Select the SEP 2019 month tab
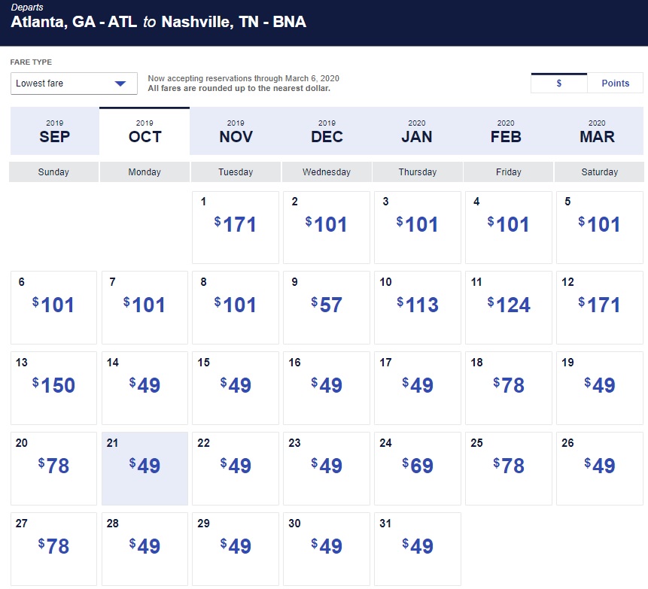This screenshot has width=648, height=589. point(54,131)
